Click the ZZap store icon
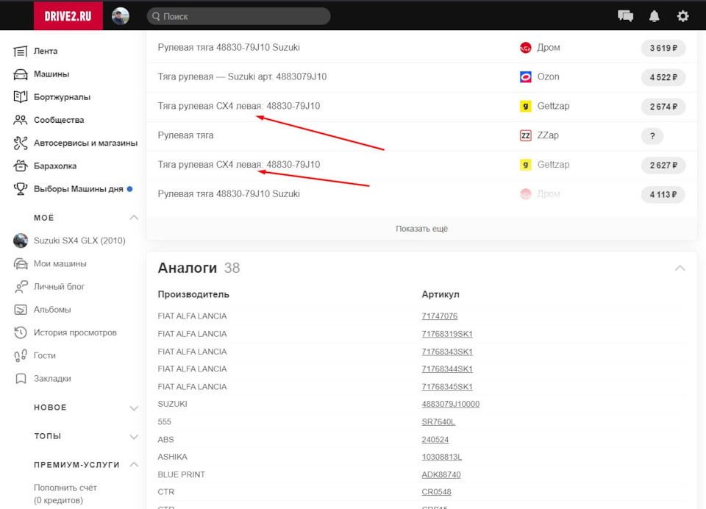This screenshot has height=509, width=706. click(525, 135)
